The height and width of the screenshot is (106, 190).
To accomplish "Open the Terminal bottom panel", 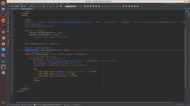I will coord(47,105).
